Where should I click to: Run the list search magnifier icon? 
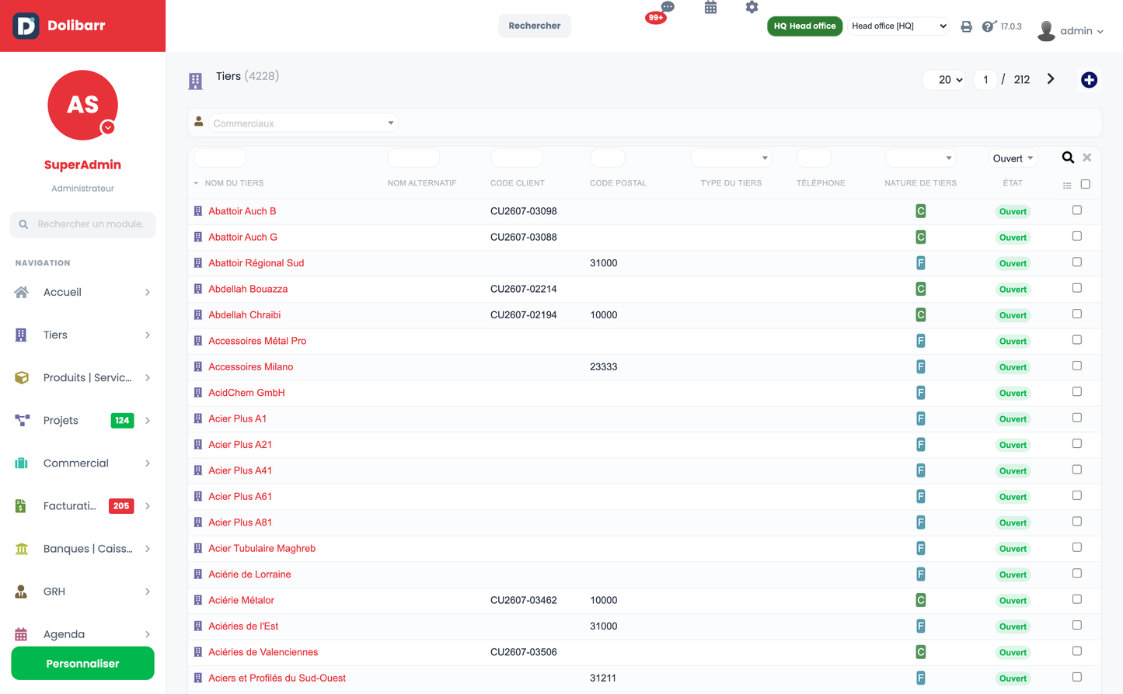1068,158
